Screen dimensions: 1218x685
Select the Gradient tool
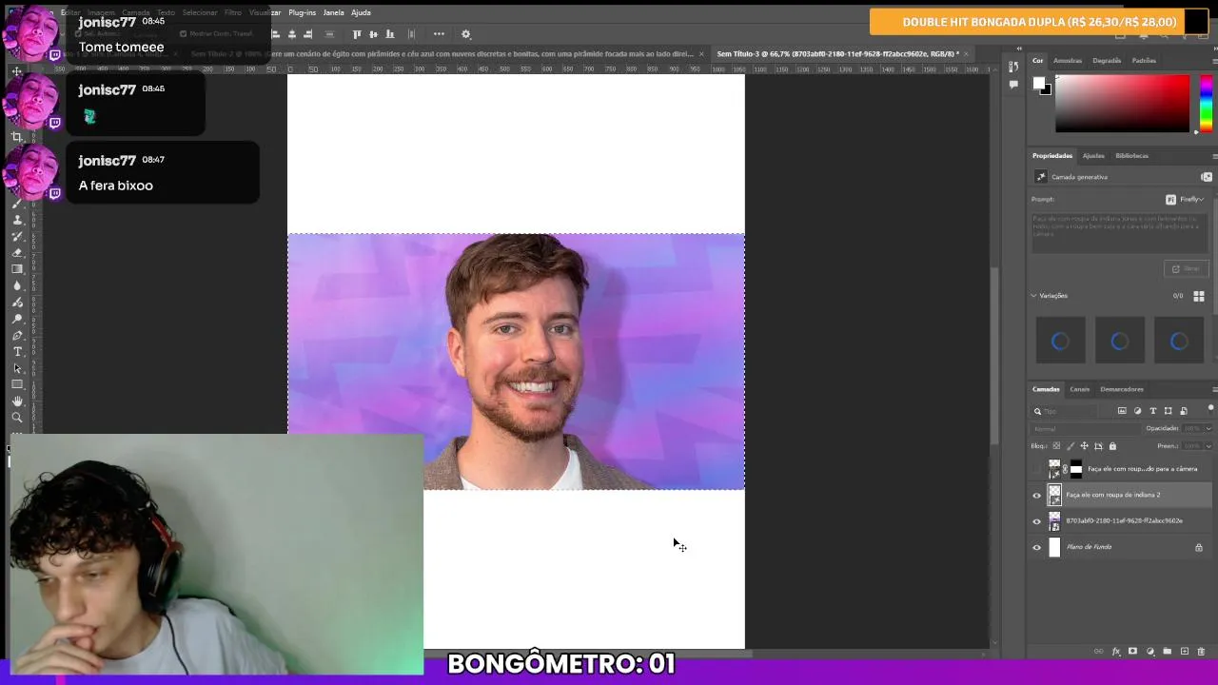point(17,270)
